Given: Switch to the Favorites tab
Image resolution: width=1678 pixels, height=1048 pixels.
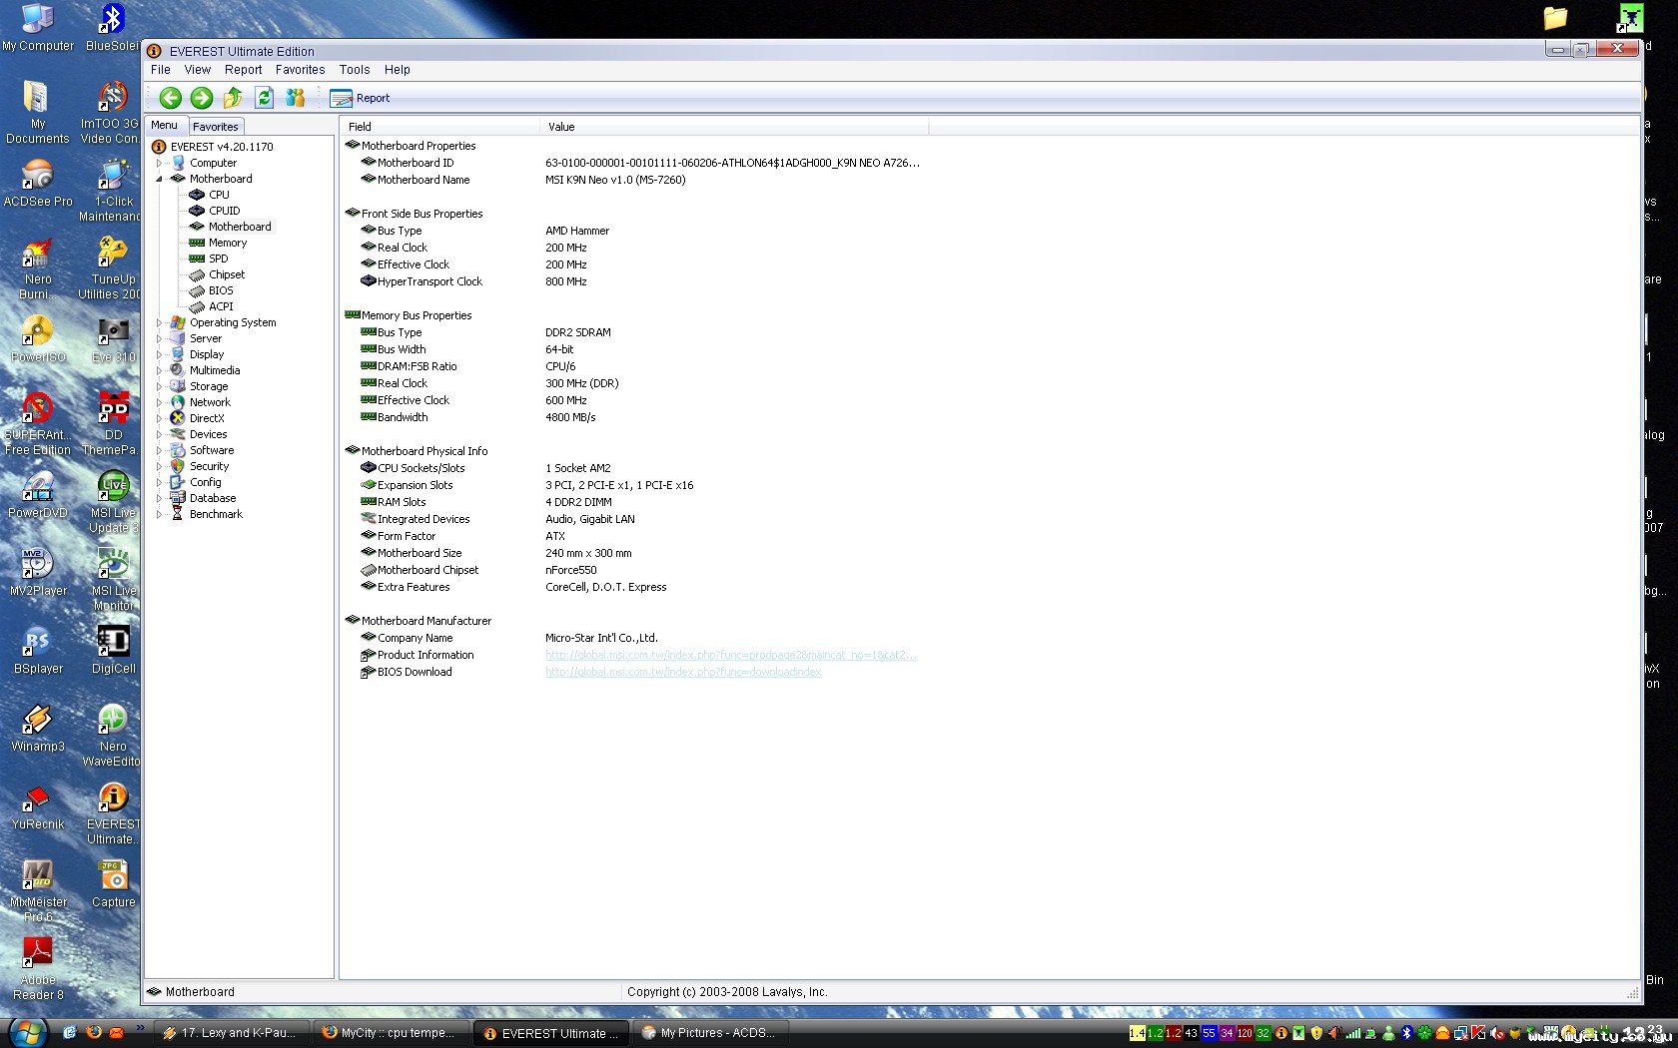Looking at the screenshot, I should (x=215, y=127).
